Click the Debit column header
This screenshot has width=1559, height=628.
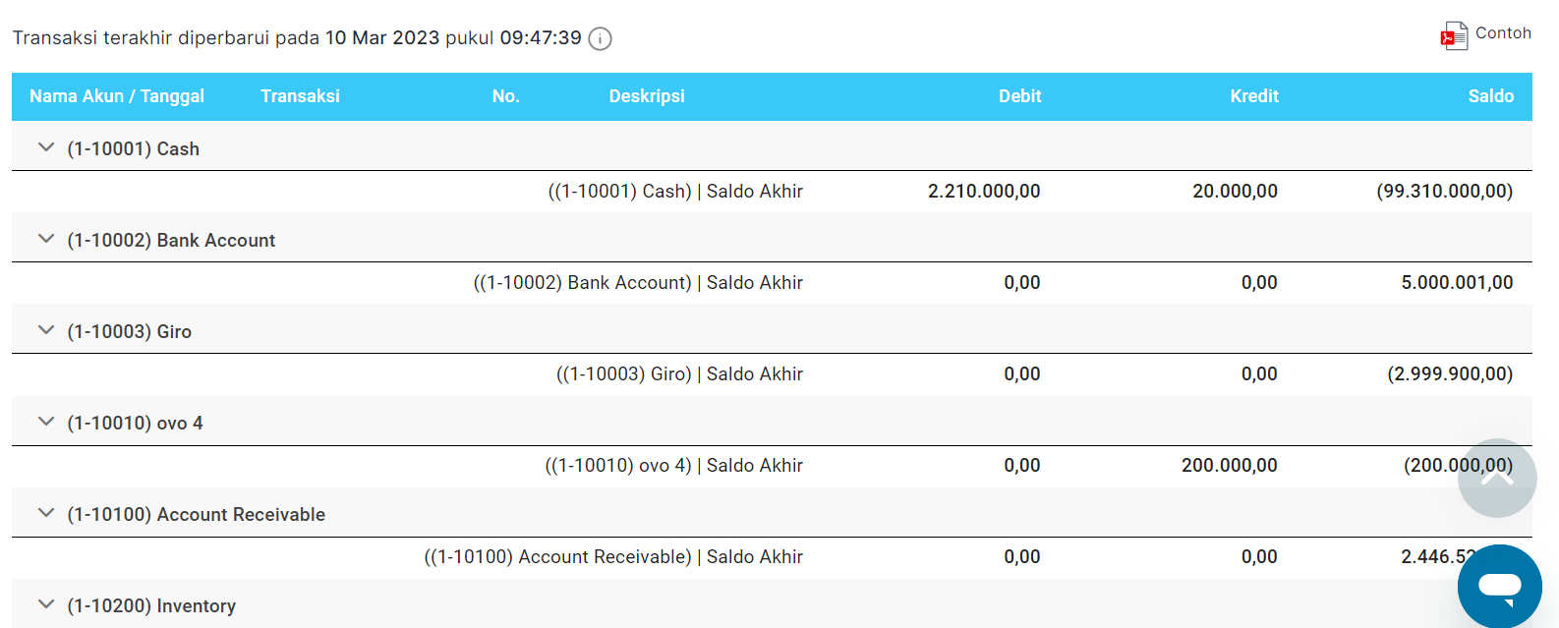coord(1019,96)
